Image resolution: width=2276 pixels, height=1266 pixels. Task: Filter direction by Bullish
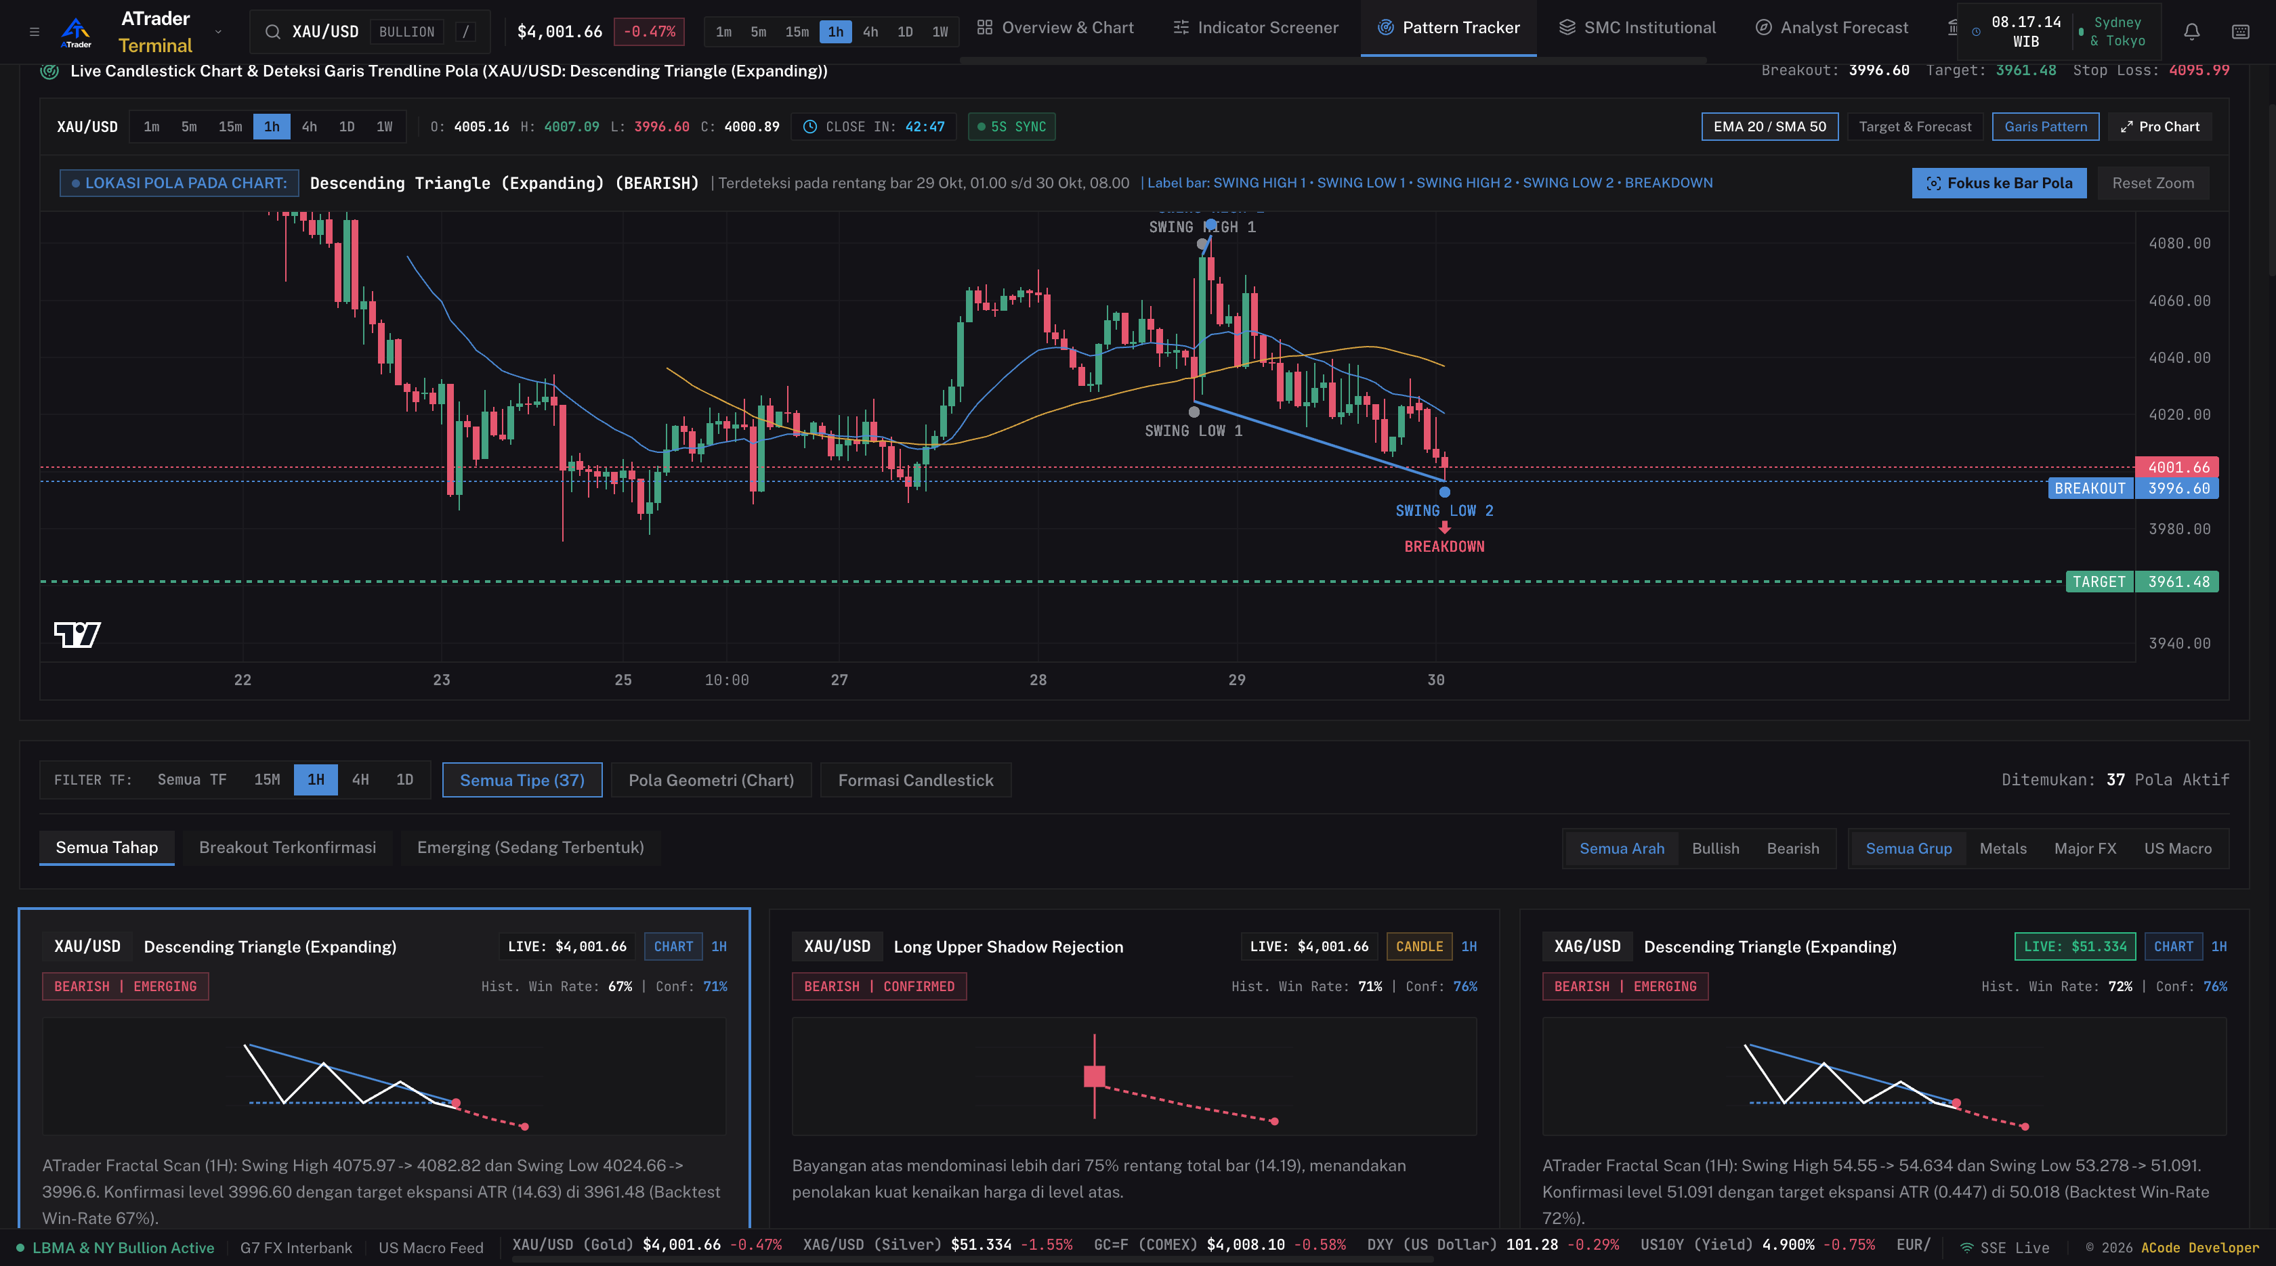[1715, 848]
